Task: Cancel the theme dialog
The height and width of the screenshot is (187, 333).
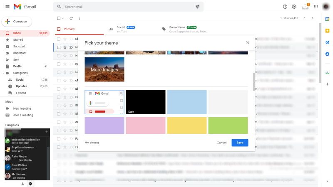Action: pyautogui.click(x=221, y=143)
